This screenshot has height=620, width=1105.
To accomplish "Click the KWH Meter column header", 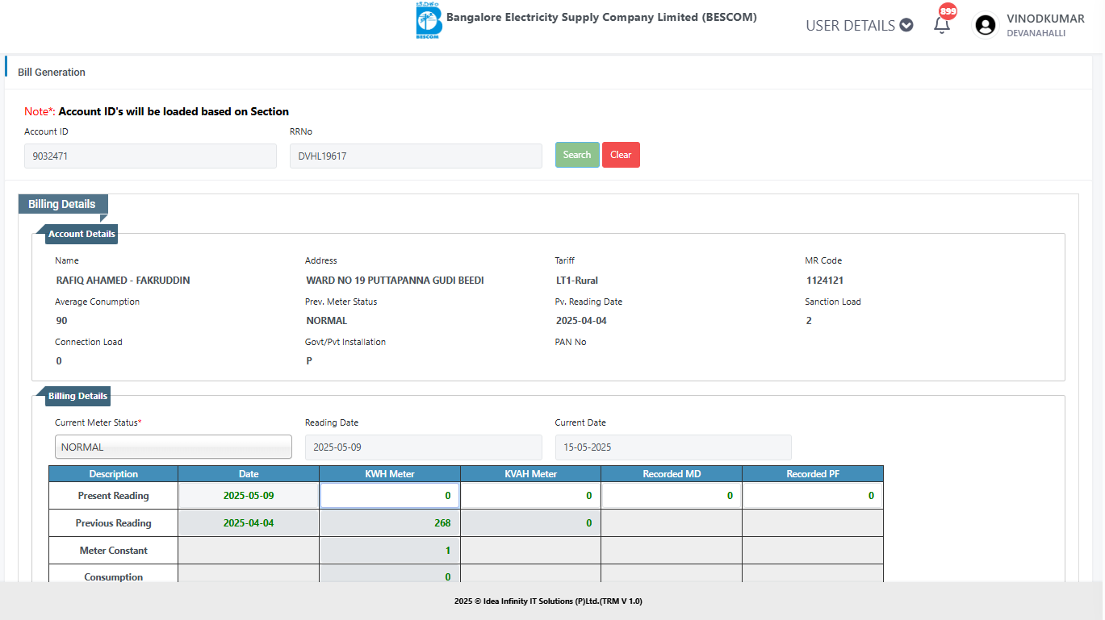I will 390,474.
